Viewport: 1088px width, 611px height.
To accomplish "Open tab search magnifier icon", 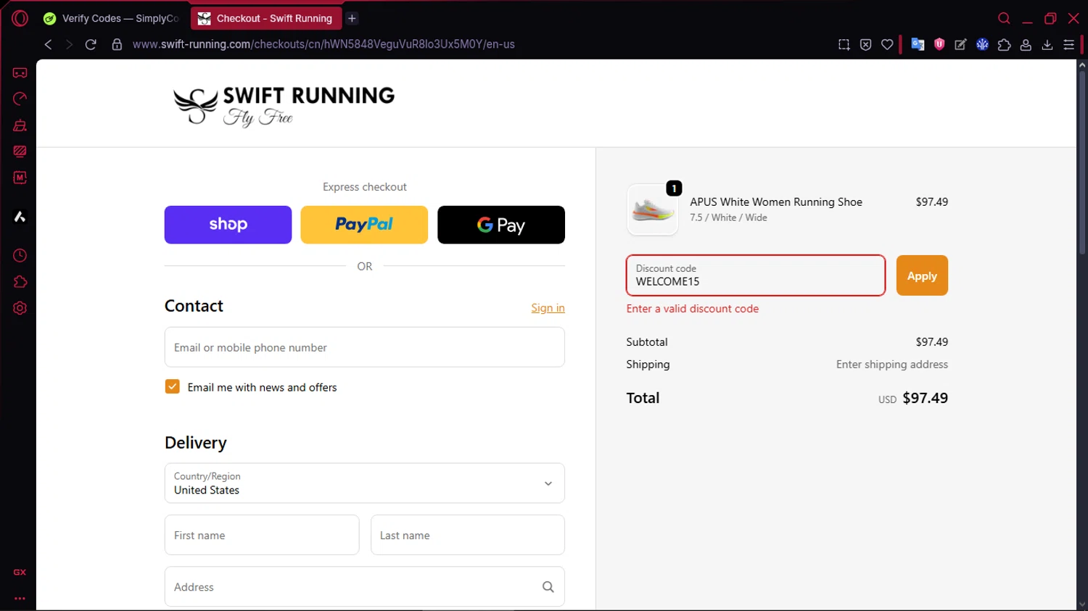I will tap(1004, 18).
